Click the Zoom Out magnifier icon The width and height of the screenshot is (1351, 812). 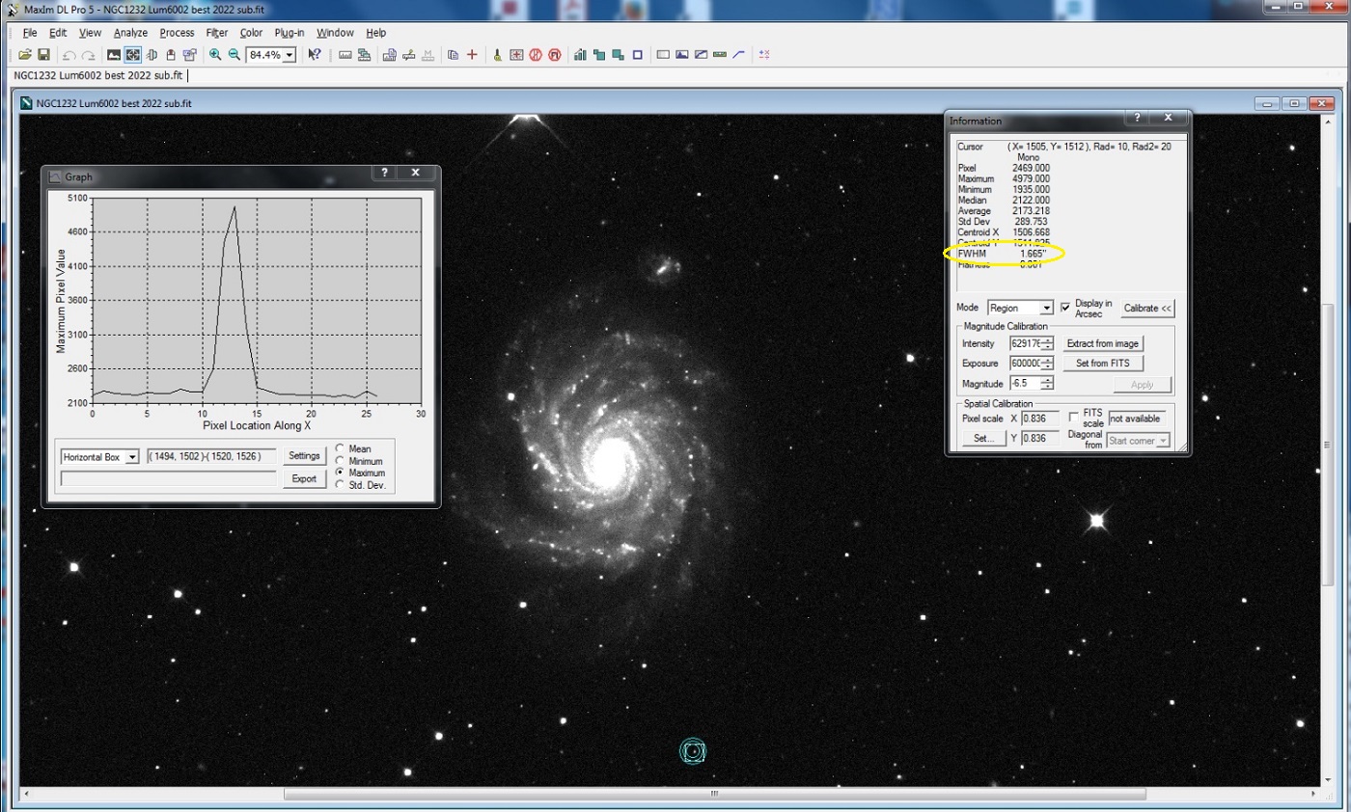tap(234, 55)
